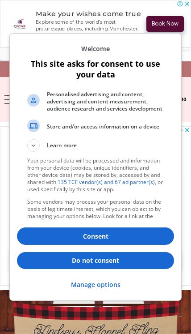Click the Qatar ad description about Manchester

87,26
